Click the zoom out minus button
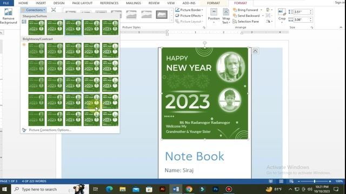Image resolution: width=346 pixels, height=194 pixels. point(298,181)
